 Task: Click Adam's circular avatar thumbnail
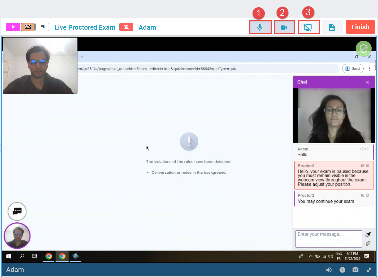17,236
